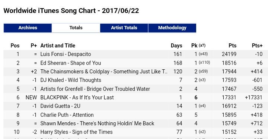This screenshot has height=139, width=268.
Task: Click the Pos column header
Action: tap(15, 46)
